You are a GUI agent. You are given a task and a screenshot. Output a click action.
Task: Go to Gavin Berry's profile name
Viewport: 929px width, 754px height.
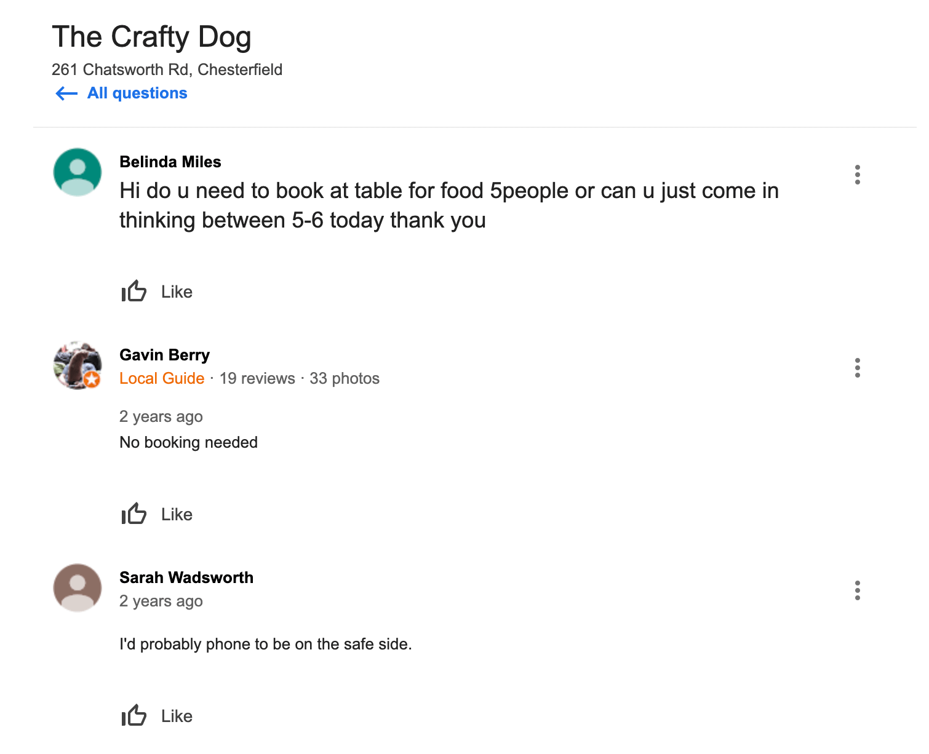[x=164, y=355]
